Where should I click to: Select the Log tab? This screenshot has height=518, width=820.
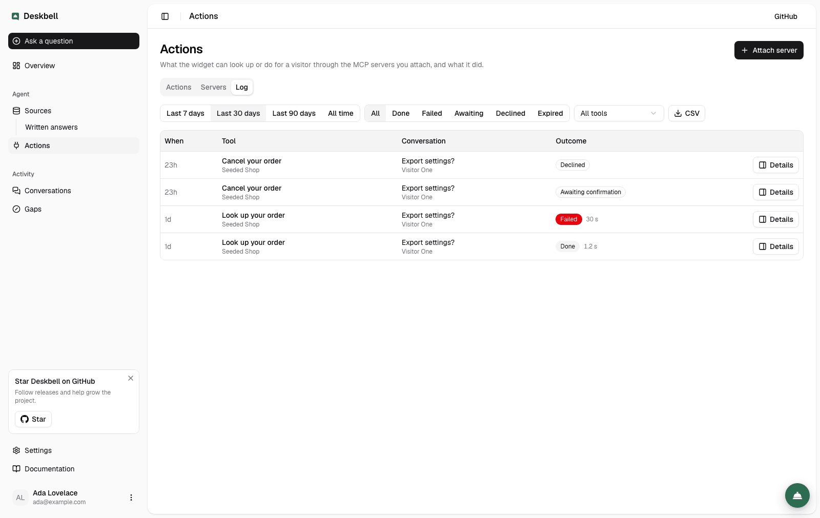(242, 87)
